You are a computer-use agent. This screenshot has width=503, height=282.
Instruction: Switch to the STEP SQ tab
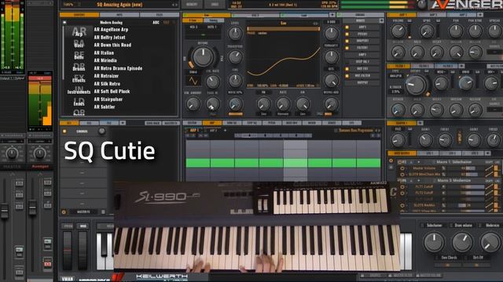[x=251, y=123]
